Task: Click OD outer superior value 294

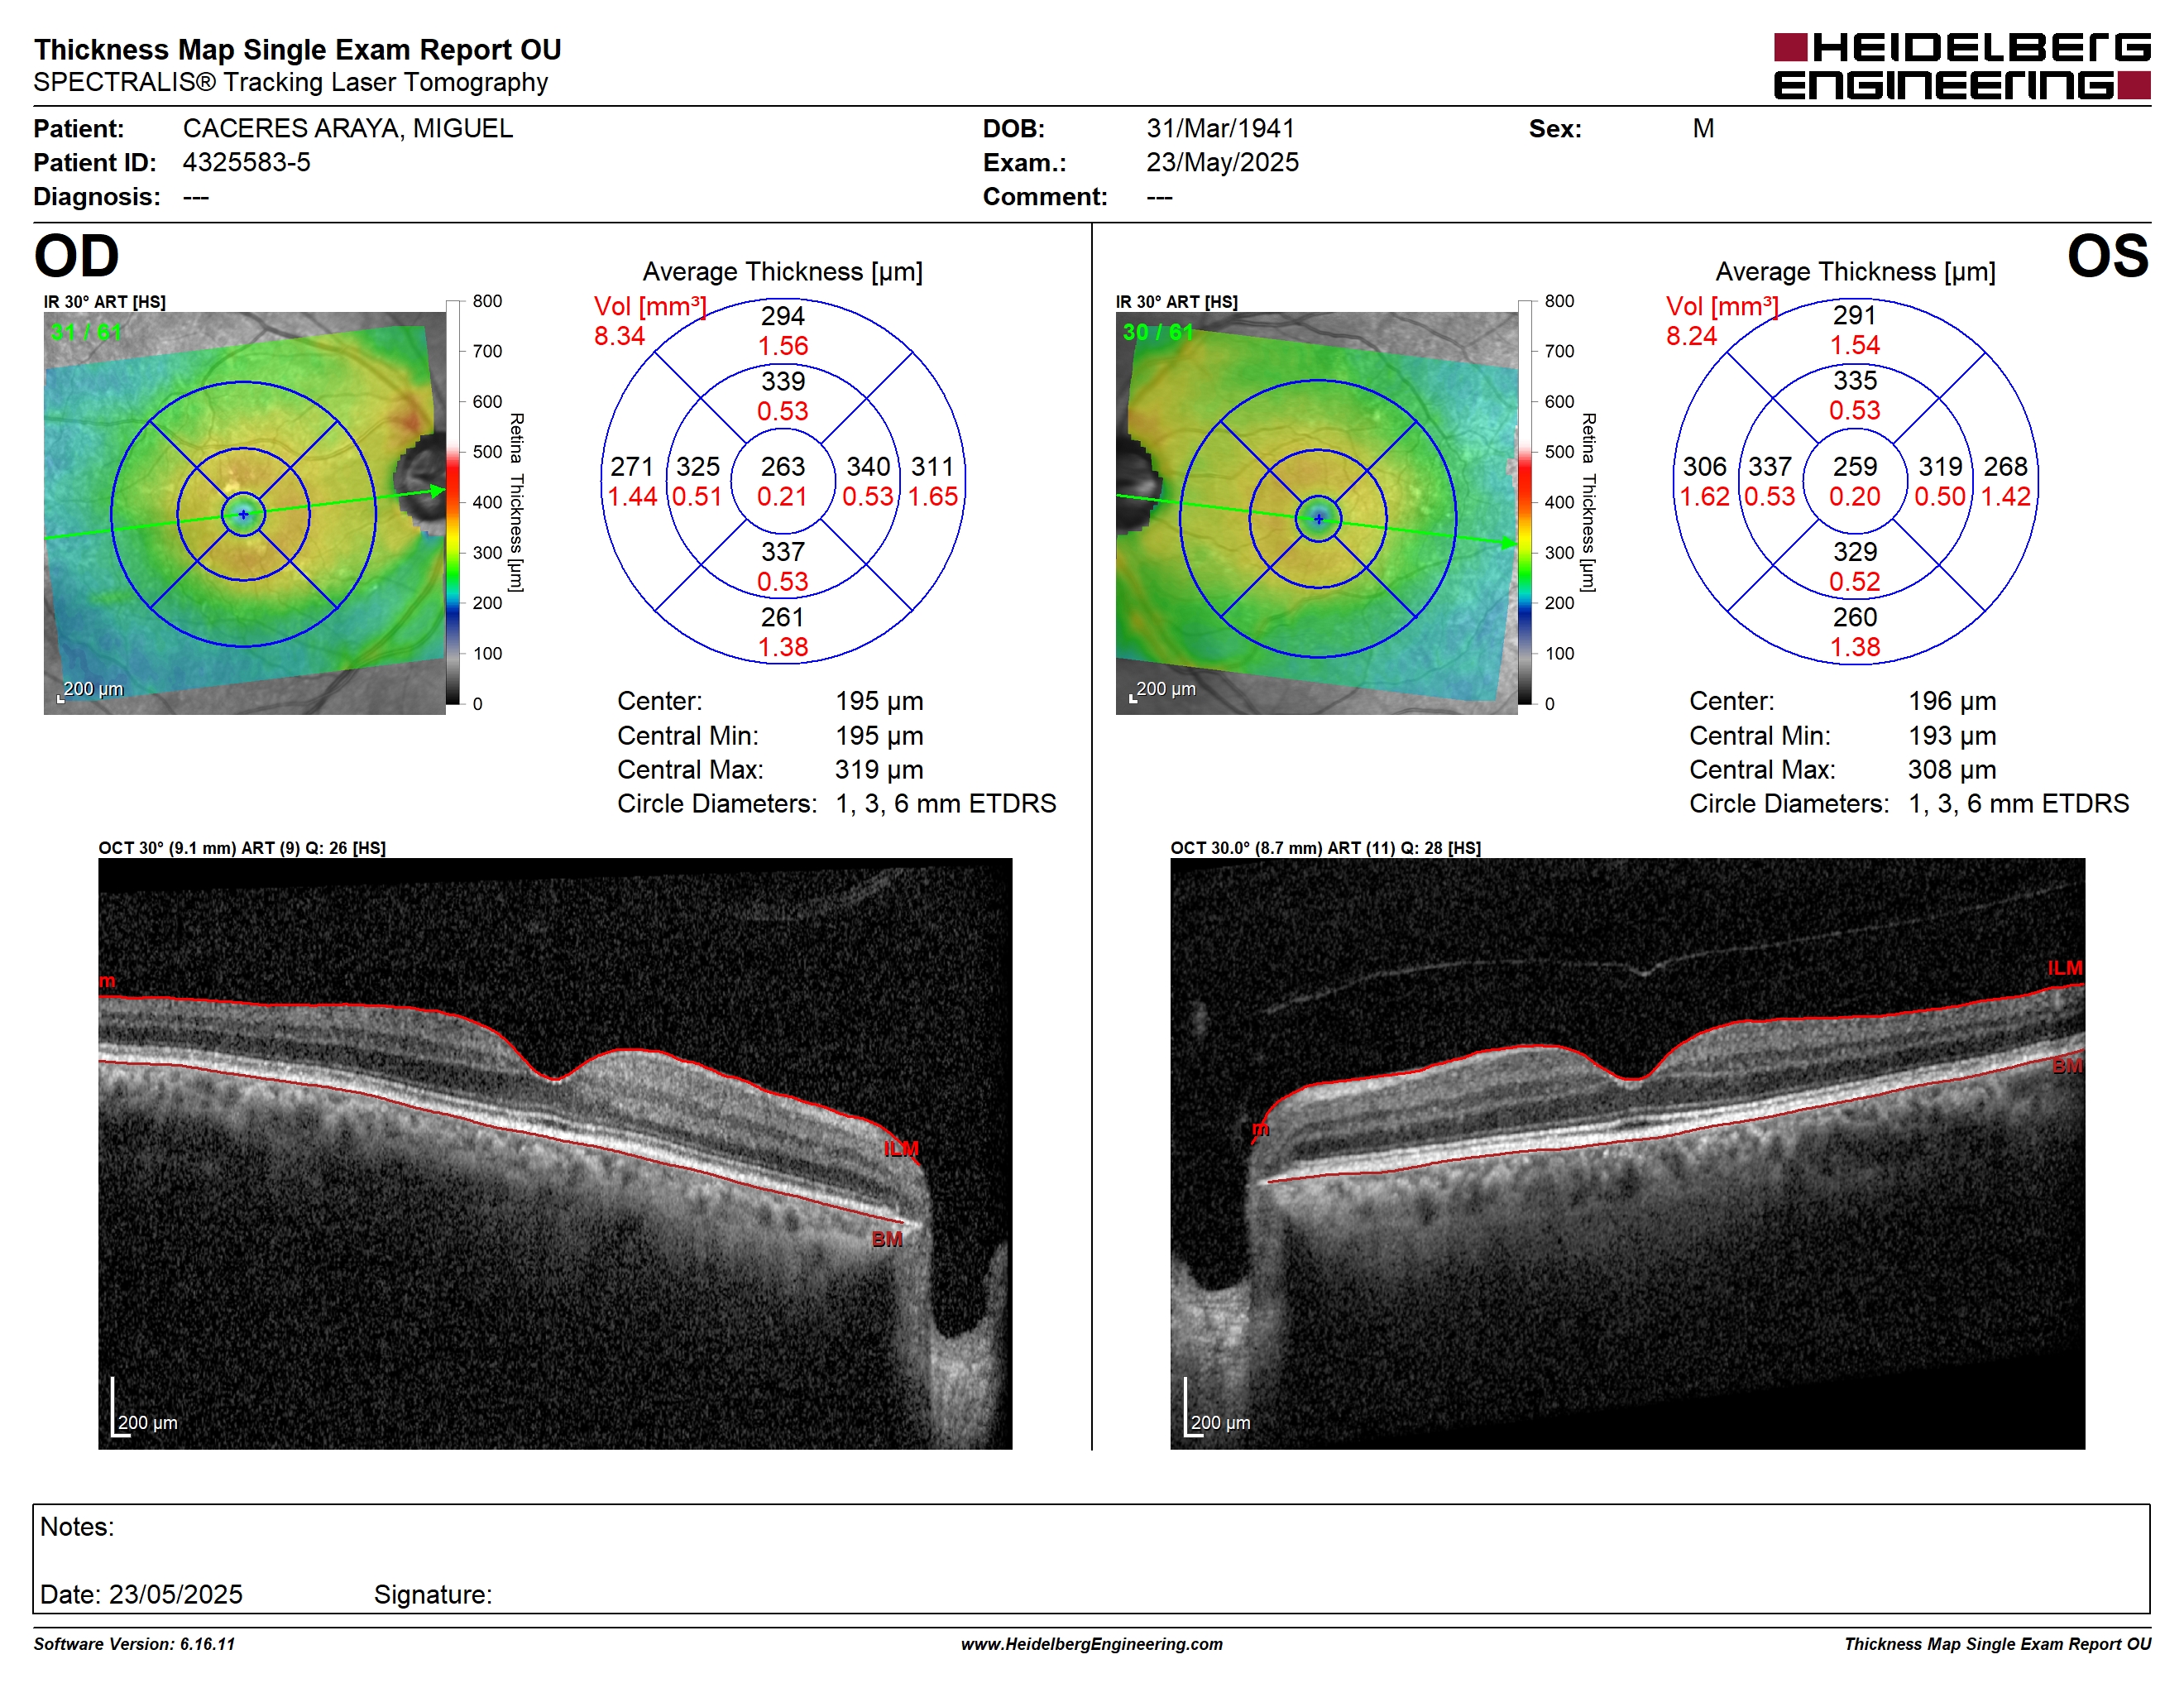Action: 783,316
